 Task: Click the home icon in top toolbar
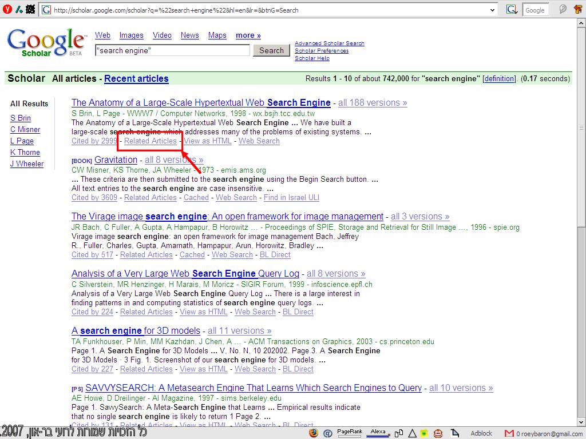click(578, 9)
